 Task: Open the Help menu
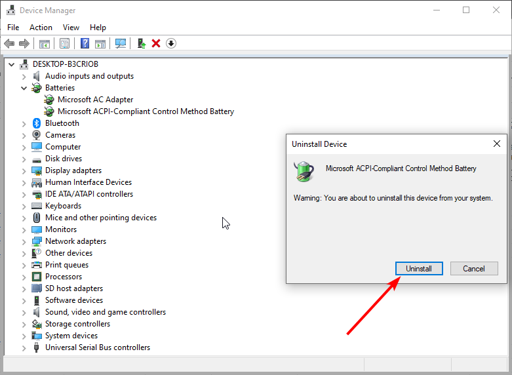(x=98, y=28)
